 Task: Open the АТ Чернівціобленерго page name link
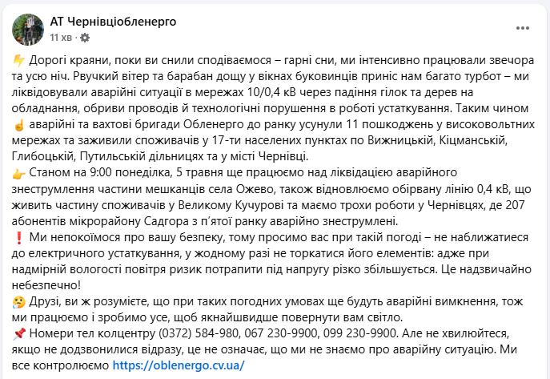113,20
